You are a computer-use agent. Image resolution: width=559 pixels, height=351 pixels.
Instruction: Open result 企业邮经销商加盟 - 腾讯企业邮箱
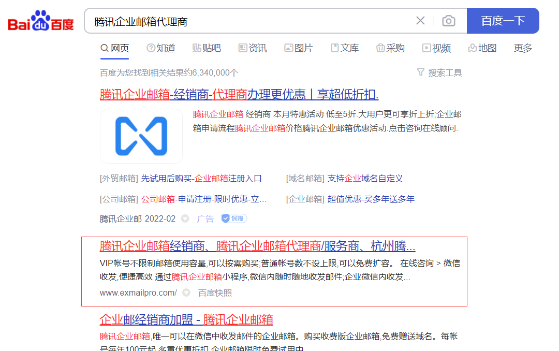click(186, 319)
